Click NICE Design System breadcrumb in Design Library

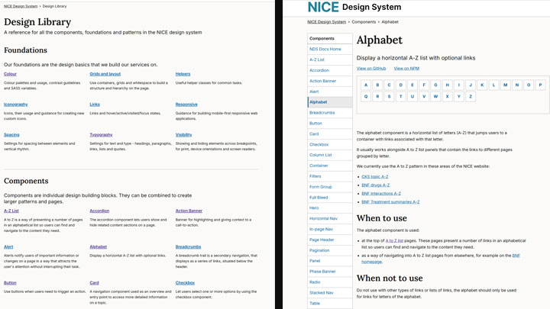click(21, 6)
